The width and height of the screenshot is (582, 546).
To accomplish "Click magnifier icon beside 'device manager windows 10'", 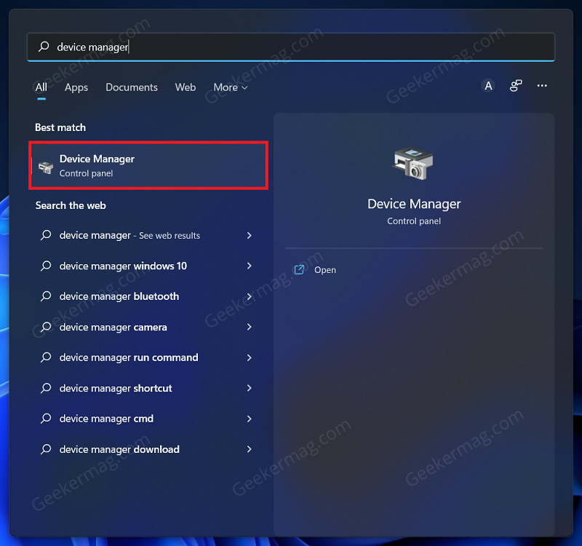I will (46, 266).
